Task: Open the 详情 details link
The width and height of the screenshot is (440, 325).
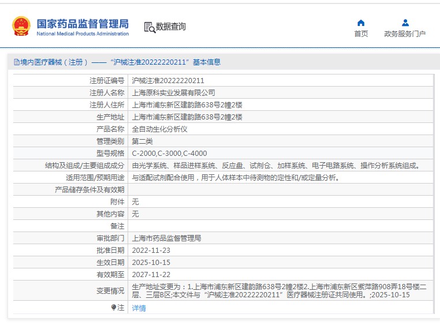Action: (139, 308)
